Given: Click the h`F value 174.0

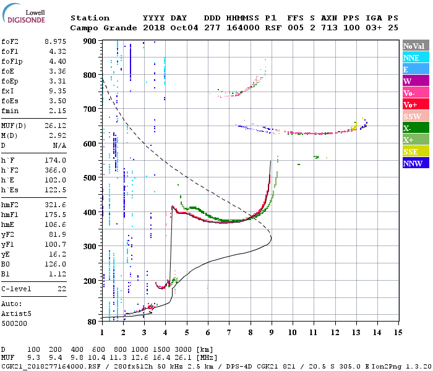Looking at the screenshot, I should [55, 160].
